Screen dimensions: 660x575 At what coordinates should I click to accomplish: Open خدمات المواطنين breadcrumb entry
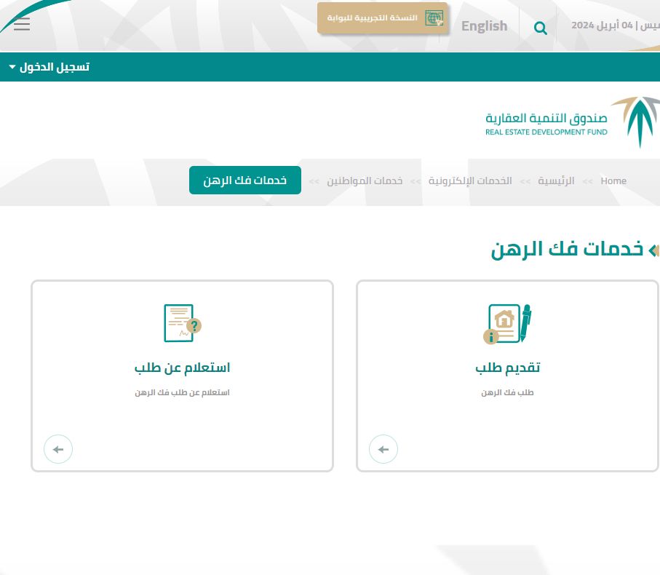[x=365, y=181]
